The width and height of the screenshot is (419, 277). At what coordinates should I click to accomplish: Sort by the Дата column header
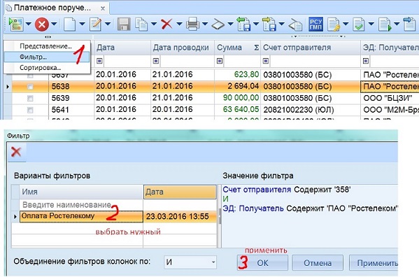(122, 48)
